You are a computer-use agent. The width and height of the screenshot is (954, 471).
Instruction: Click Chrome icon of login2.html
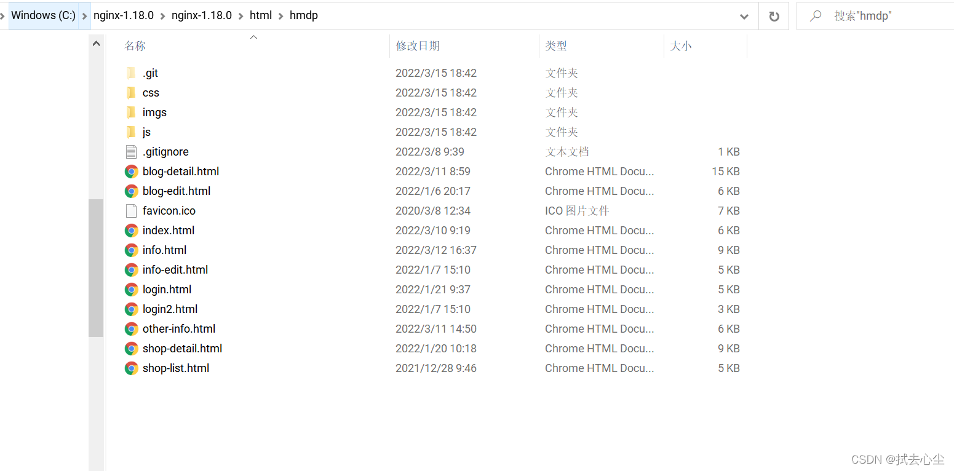click(x=131, y=309)
